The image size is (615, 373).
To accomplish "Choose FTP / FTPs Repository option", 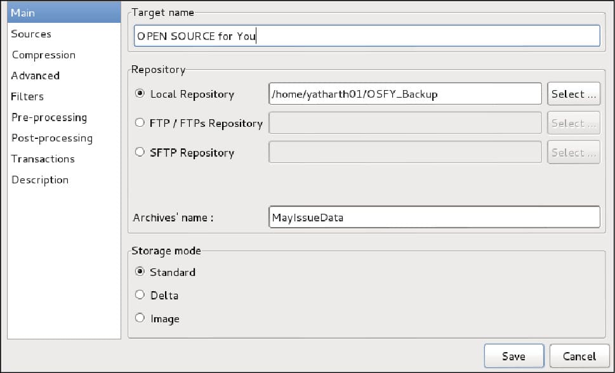I will (140, 123).
